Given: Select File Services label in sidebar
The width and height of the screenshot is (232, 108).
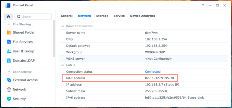Looking at the screenshot, I should tap(23, 42).
